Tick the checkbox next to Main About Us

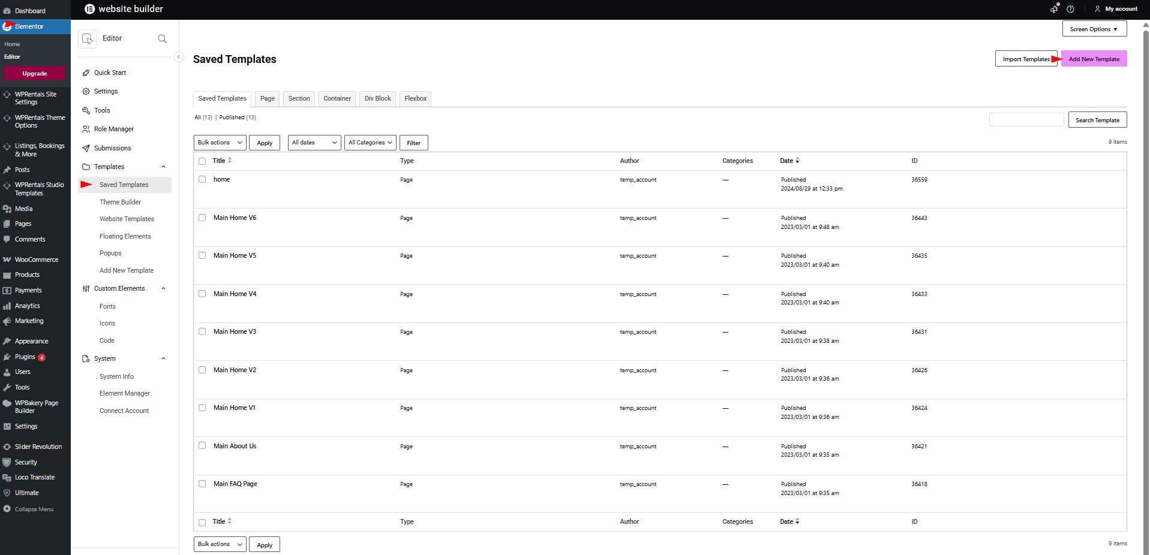point(202,446)
